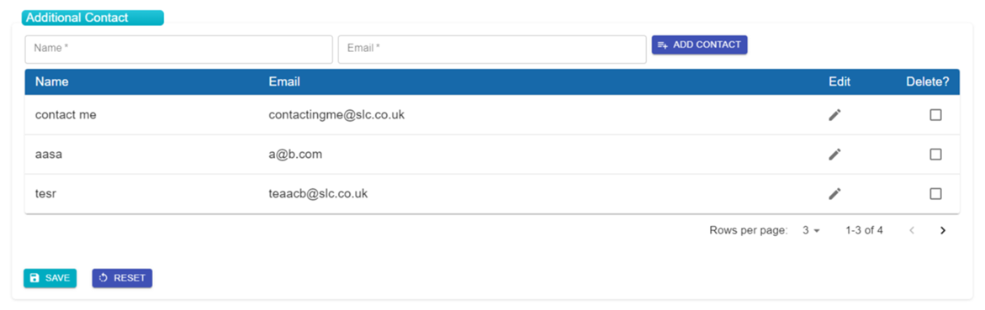985x310 pixels.
Task: Select the Email column header
Action: (x=284, y=81)
